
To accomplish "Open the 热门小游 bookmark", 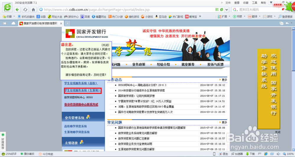I will (115, 16).
